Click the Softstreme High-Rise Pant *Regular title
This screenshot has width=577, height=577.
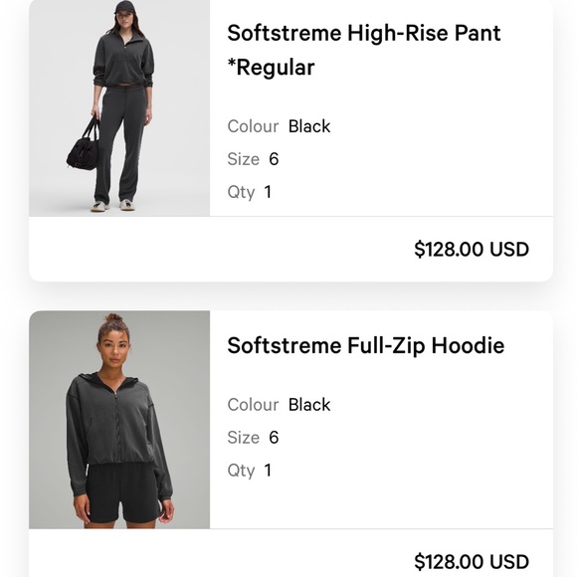click(364, 50)
